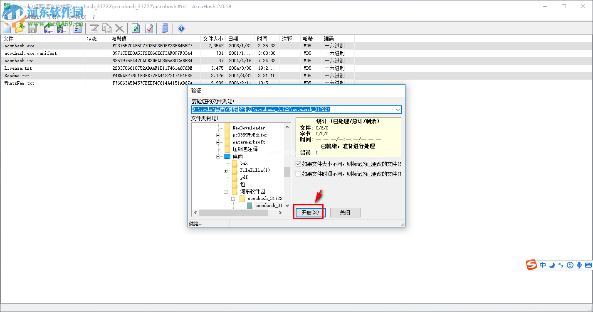Expand the pc0359MyEditor tree node
593x312 pixels.
218,135
